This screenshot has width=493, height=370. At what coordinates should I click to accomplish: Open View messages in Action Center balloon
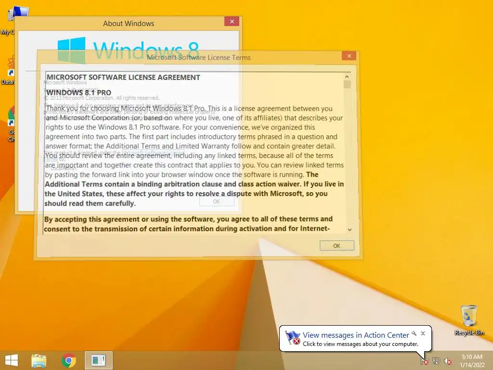pyautogui.click(x=356, y=335)
